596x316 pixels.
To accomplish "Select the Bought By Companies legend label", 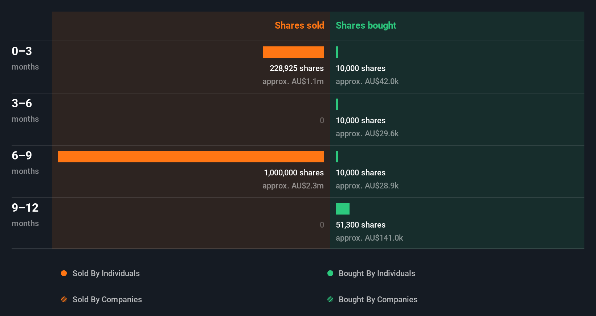I will click(x=378, y=299).
